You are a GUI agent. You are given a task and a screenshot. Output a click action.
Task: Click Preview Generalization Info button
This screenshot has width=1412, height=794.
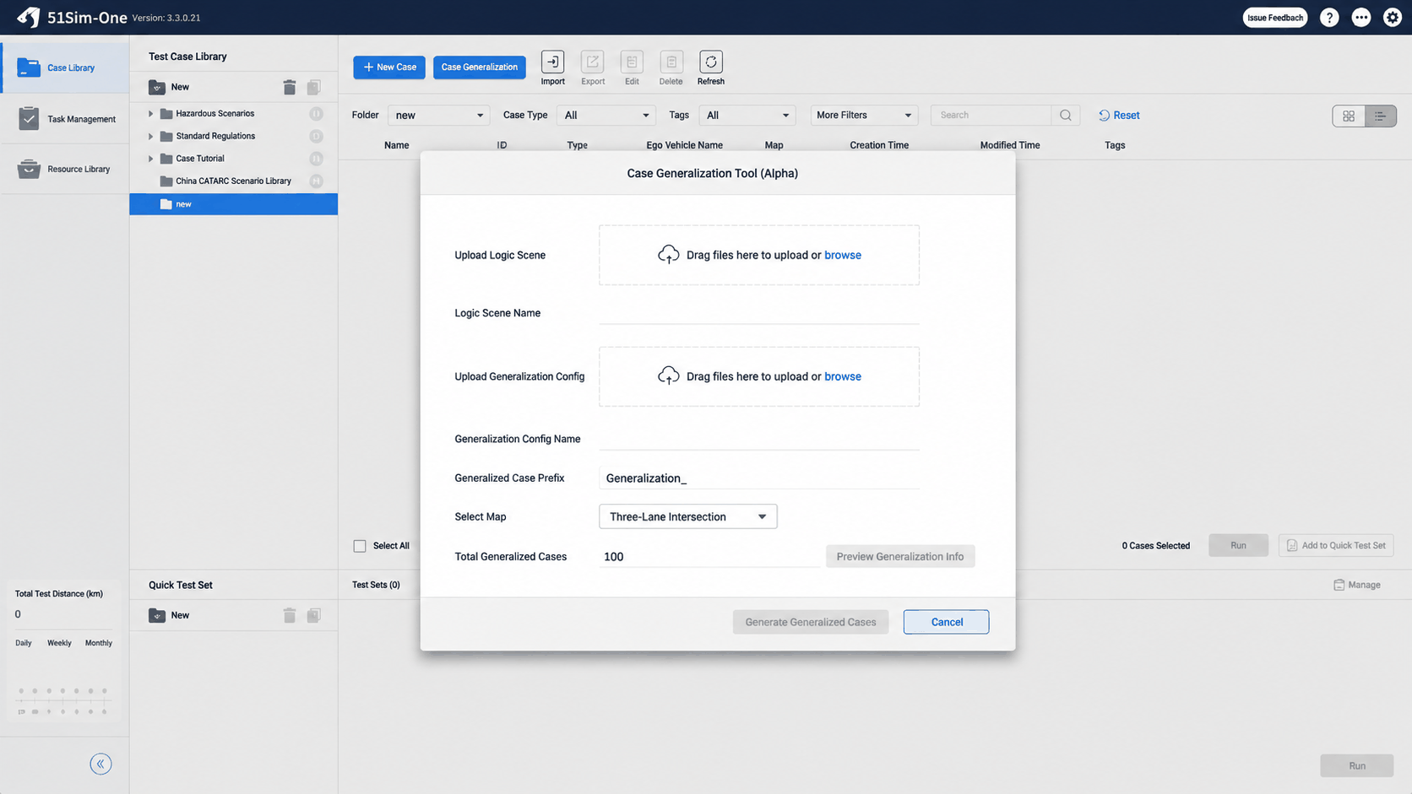900,556
